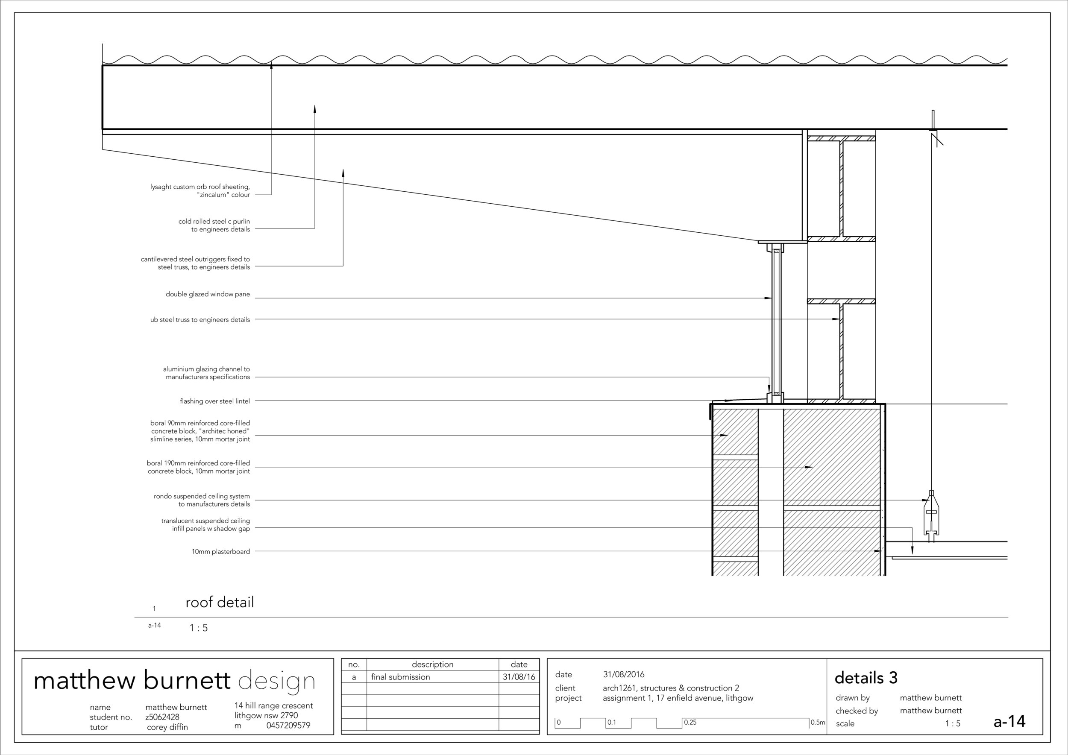Click the "matthew burnett design" logo text
1068x755 pixels.
pos(174,680)
